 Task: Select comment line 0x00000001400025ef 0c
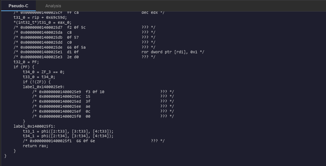point(103,111)
